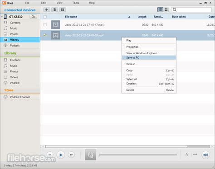Choose Refresh from context menu

tap(149, 64)
